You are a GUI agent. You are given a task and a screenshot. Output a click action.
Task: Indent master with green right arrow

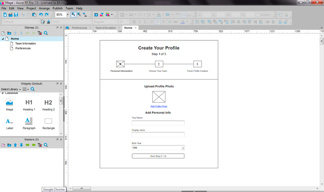coord(27,145)
